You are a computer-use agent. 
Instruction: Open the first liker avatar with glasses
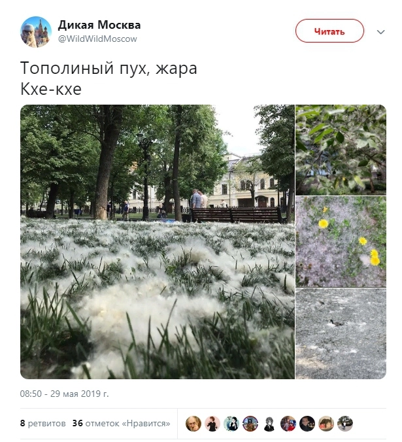[193, 424]
